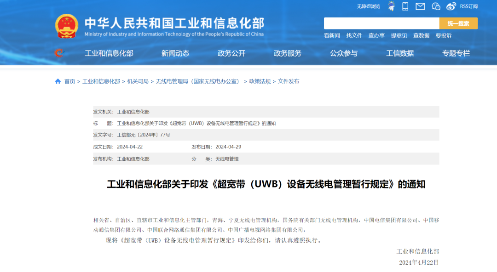Open the 工信数据 section

[x=400, y=53]
